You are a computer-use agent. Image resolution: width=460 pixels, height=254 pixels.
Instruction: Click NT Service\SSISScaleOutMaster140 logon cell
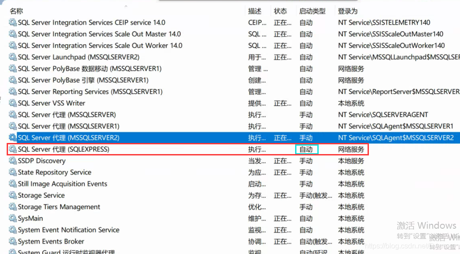pos(391,34)
